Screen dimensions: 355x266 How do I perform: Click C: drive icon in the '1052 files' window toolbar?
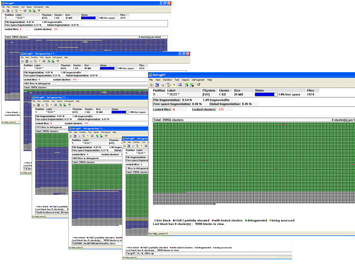(22, 61)
